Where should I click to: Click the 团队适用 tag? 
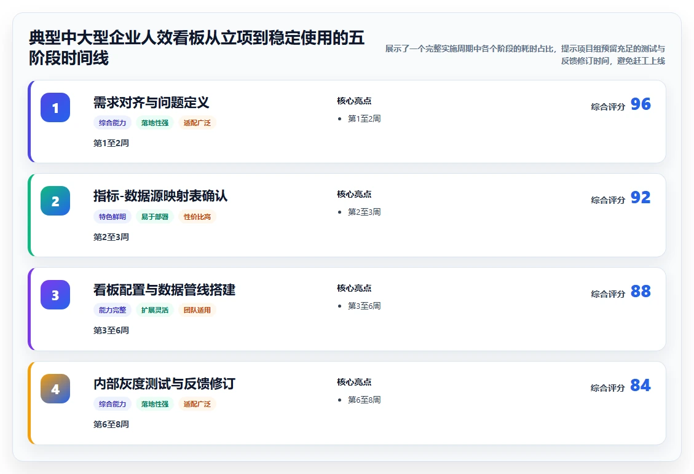coord(197,310)
